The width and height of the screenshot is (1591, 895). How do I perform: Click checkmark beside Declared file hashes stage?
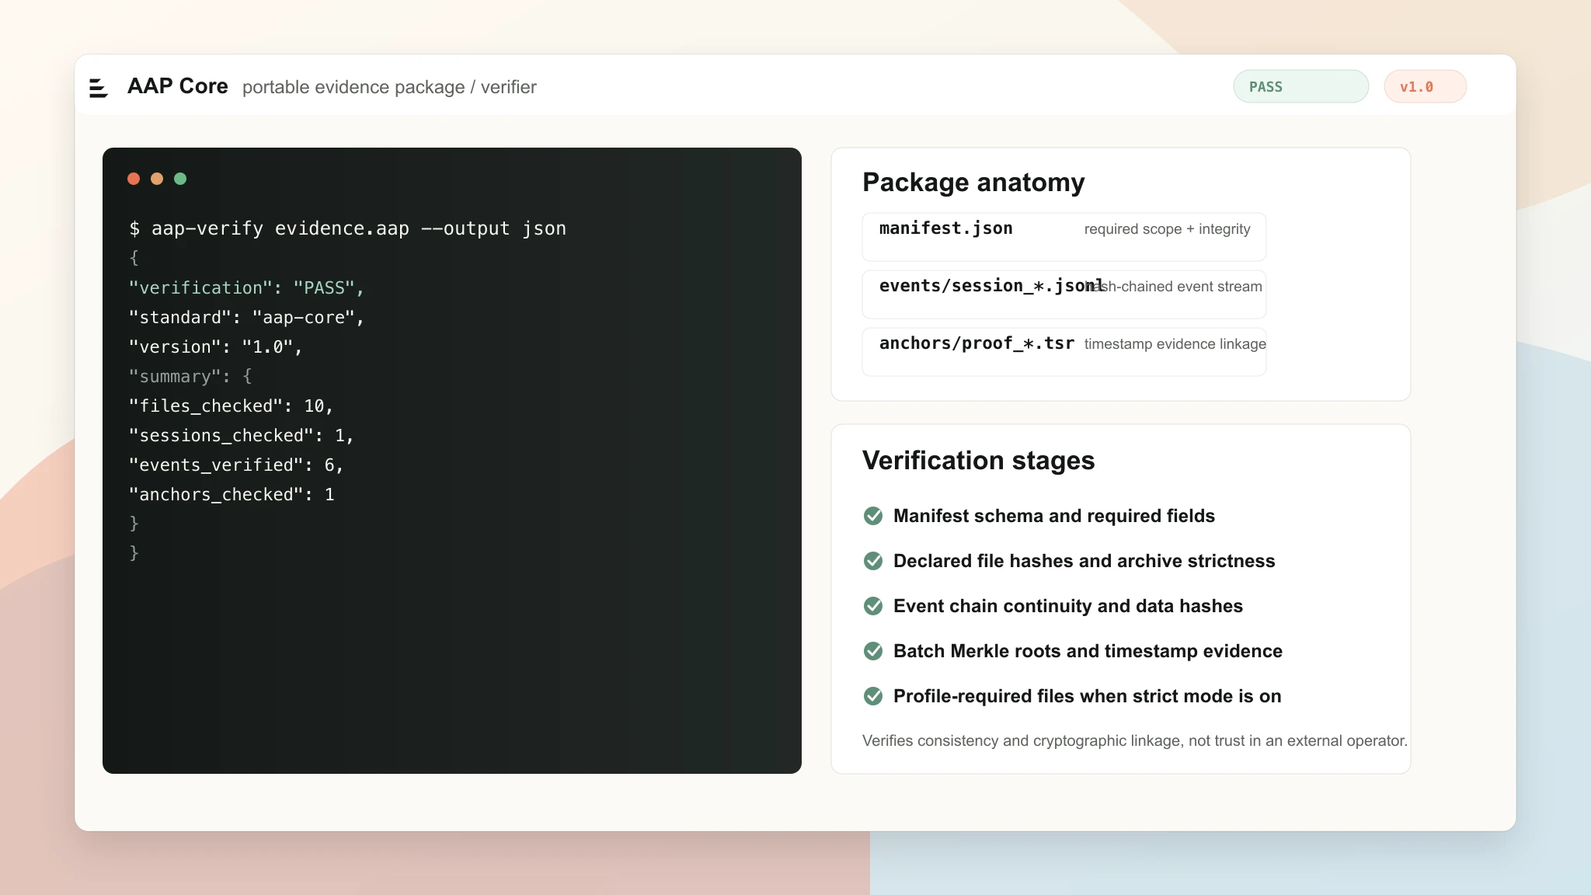tap(873, 561)
